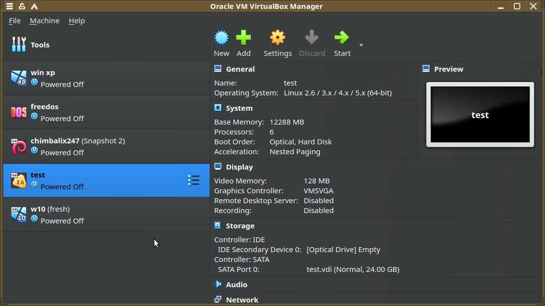Image resolution: width=545 pixels, height=306 pixels.
Task: Click the chimbalix247 Debian swirl icon
Action: click(19, 146)
